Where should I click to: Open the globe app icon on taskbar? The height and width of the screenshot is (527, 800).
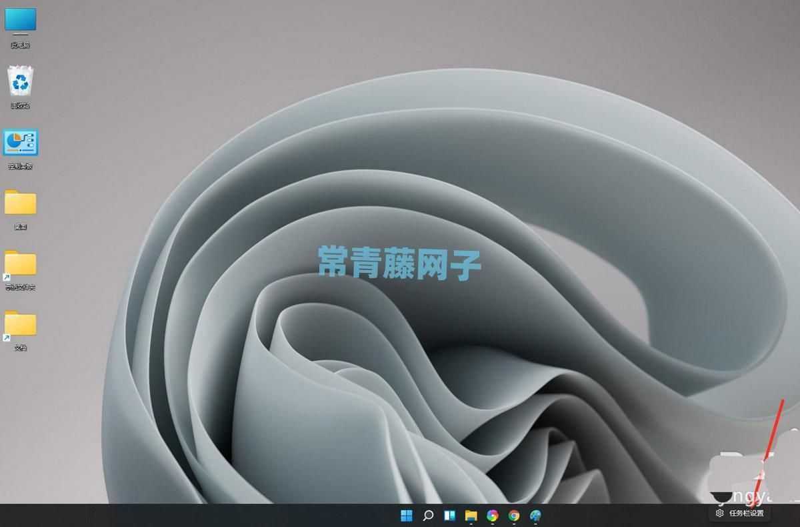[535, 515]
